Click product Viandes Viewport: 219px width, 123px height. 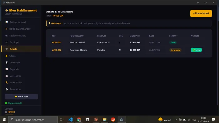pyautogui.click(x=101, y=50)
